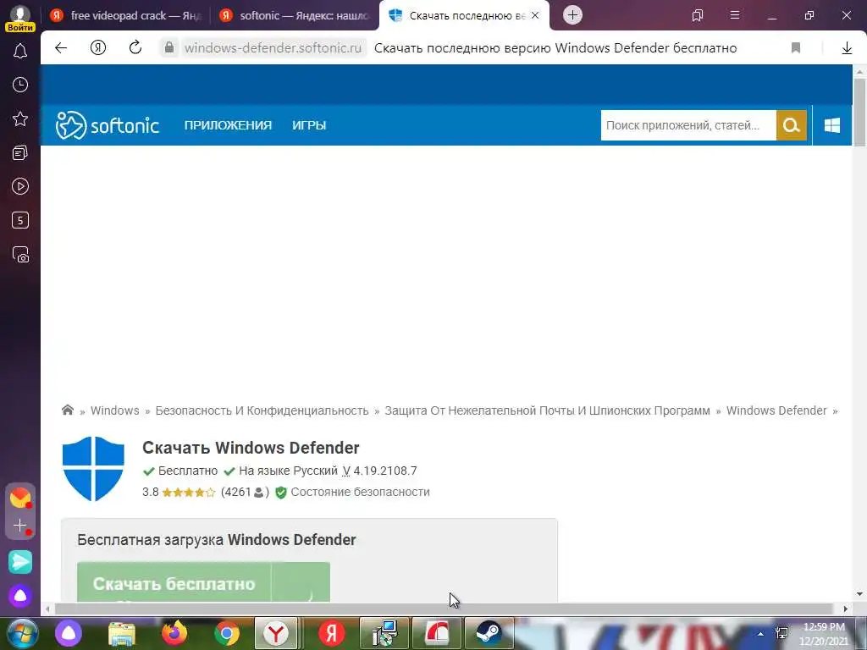Open favorites star icon in sidebar
This screenshot has width=867, height=650.
tap(20, 118)
